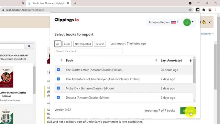Image resolution: width=220 pixels, height=124 pixels.
Task: Click the Clippings.io logo
Action: [67, 20]
